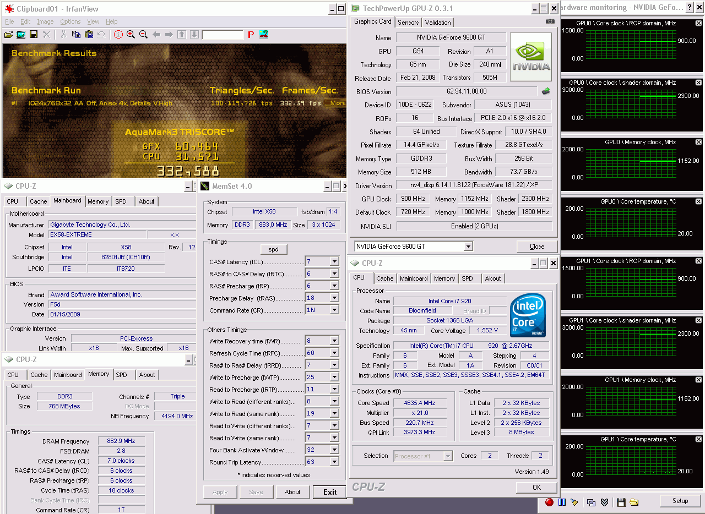Image resolution: width=705 pixels, height=514 pixels.
Task: Open the Refresh Cycle Time (tRFC) dropdown
Action: click(334, 353)
